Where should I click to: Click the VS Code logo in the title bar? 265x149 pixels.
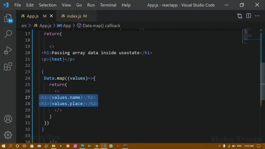coord(6,5)
